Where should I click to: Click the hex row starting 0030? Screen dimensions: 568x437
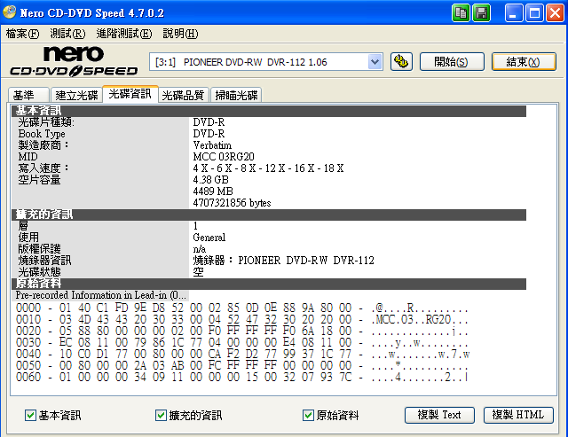tap(242, 342)
